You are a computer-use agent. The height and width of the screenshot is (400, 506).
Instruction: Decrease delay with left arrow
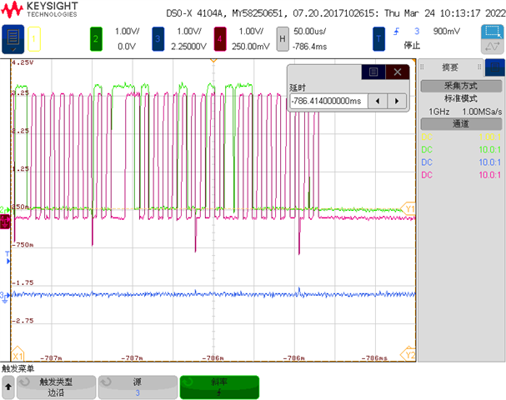click(x=378, y=101)
